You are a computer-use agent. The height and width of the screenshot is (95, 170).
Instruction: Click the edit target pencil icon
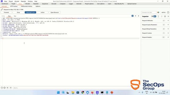pos(2,9)
